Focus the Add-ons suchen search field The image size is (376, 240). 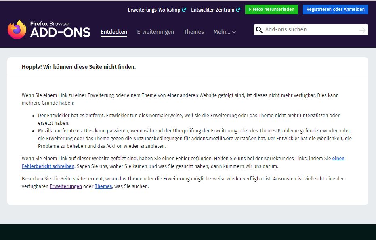[311, 30]
